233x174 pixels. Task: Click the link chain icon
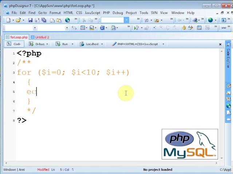click(224, 28)
